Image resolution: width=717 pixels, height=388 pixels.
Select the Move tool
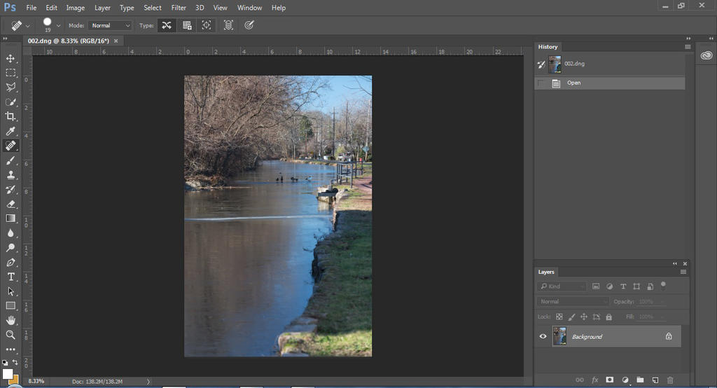click(x=11, y=58)
